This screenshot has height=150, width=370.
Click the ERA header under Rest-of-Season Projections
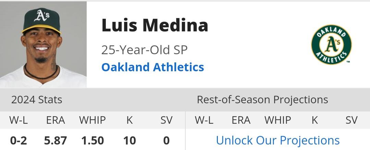coord(241,120)
